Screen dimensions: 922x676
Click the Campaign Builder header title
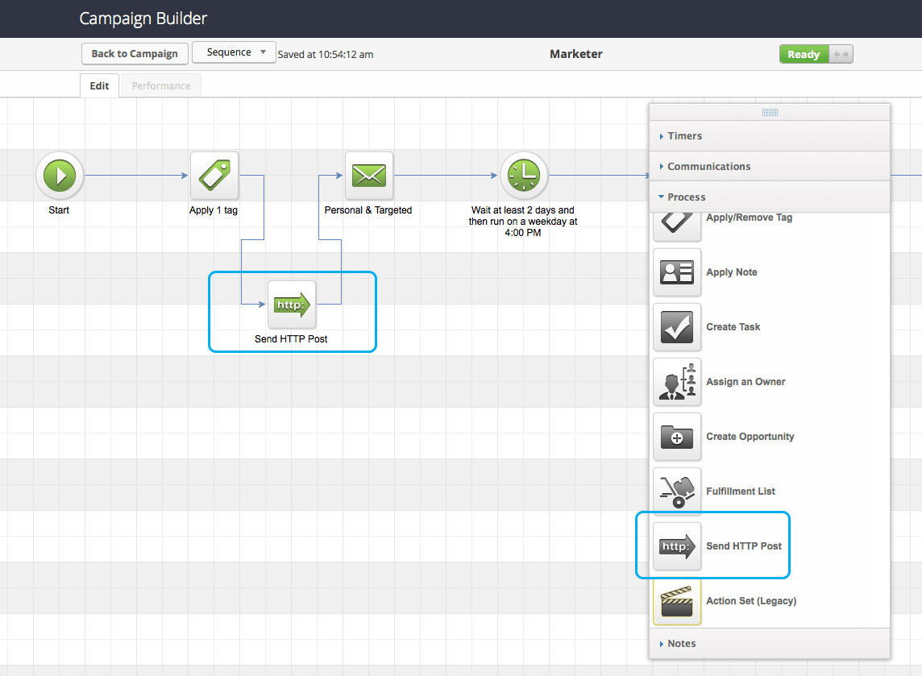click(x=143, y=19)
